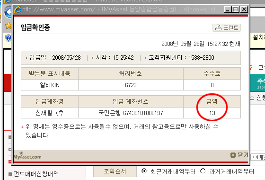Click the 받는분 표시내용 column header
Viewport: 265px width, 180px height.
coord(50,73)
